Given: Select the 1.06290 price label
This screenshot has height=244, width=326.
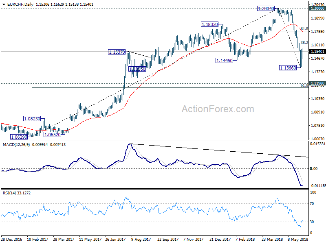Looking at the screenshot, I should (19, 137).
